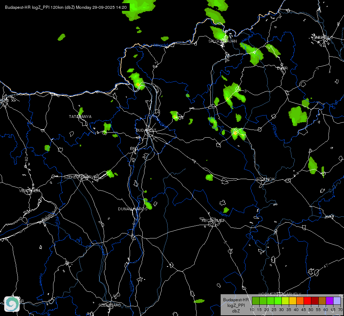
Task: Click the legend tick value 35
Action: pyautogui.click(x=289, y=310)
